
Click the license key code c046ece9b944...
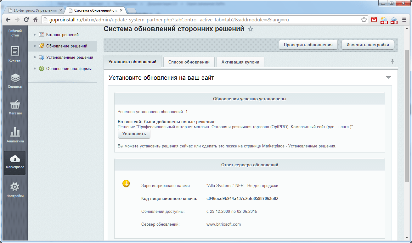pos(242,198)
